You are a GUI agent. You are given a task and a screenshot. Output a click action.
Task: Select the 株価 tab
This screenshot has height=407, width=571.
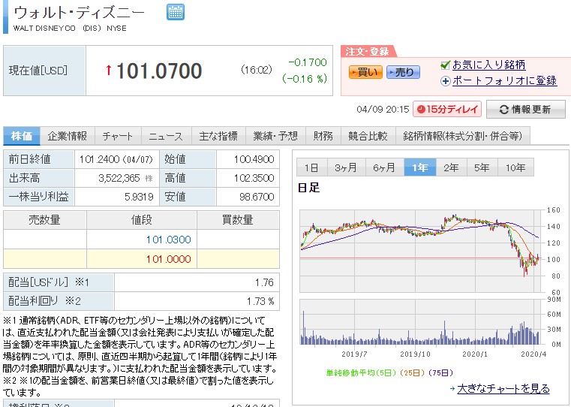pos(22,136)
